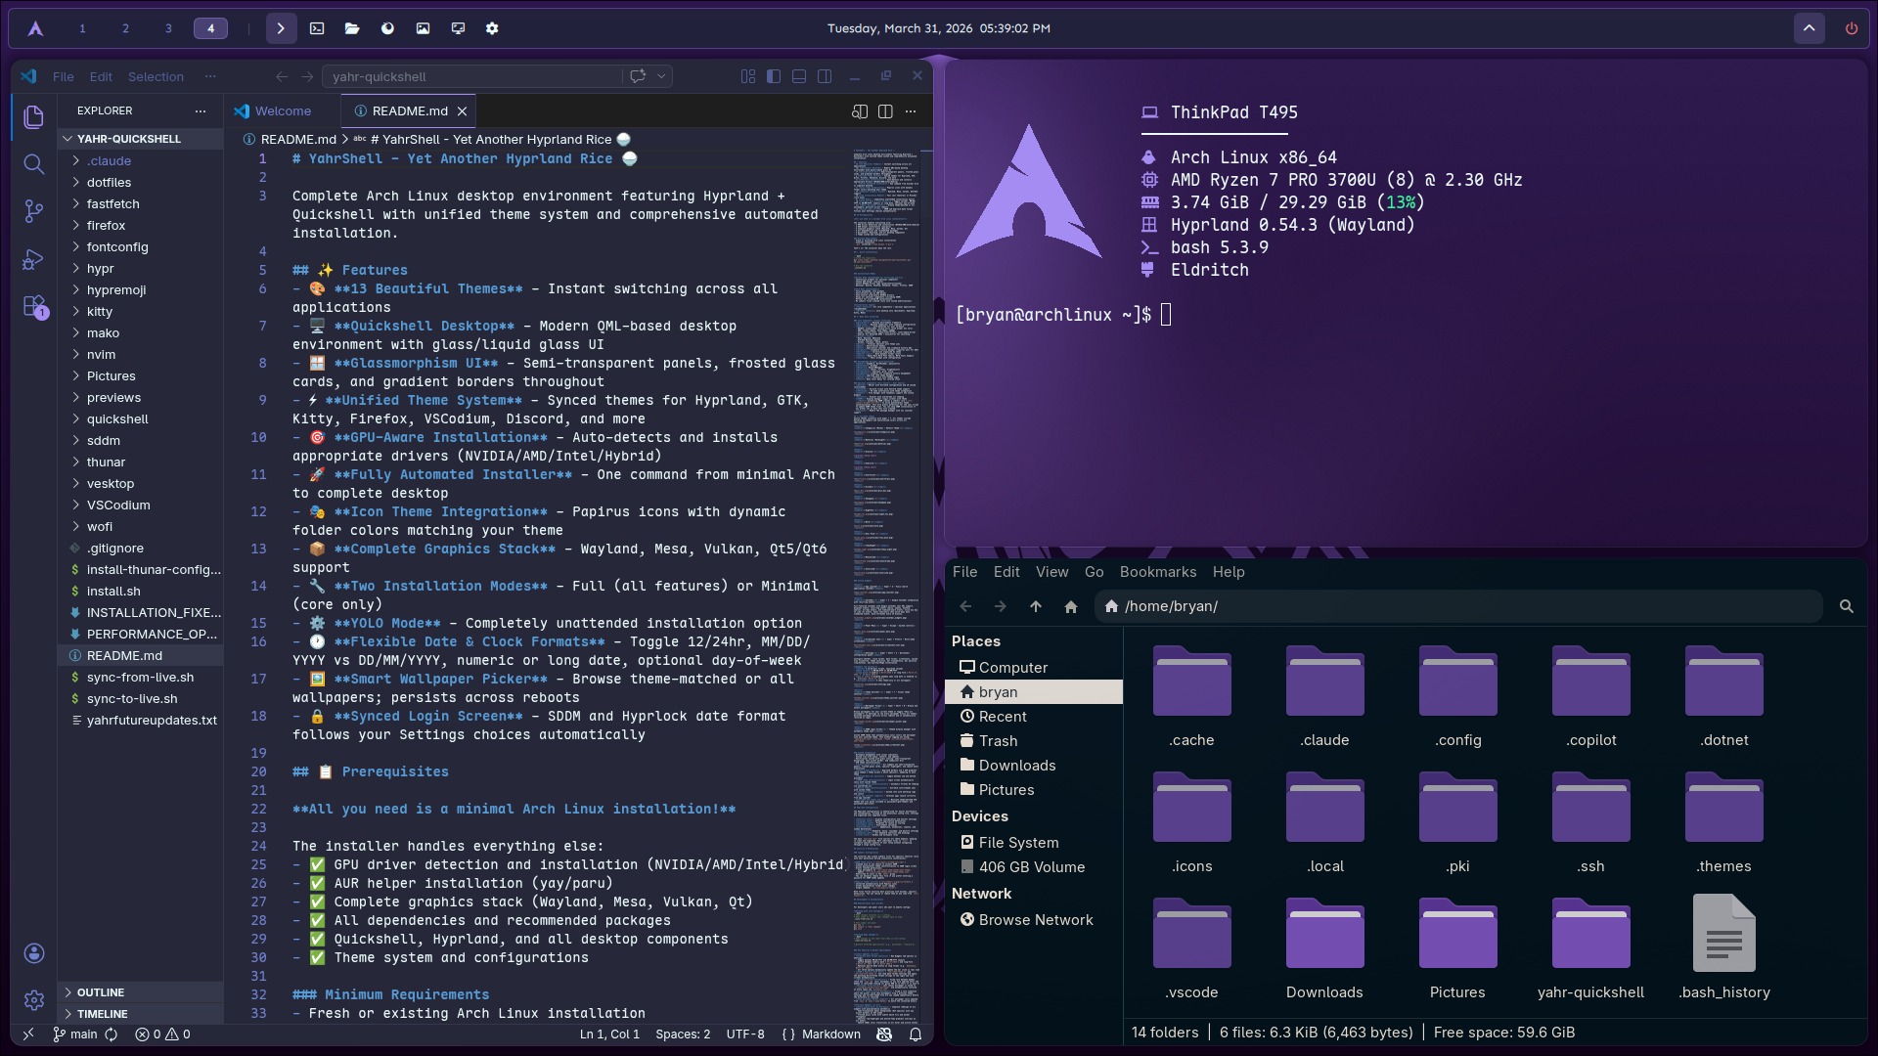The height and width of the screenshot is (1056, 1878).
Task: Toggle the secondary side bar layout button
Action: coord(825,76)
